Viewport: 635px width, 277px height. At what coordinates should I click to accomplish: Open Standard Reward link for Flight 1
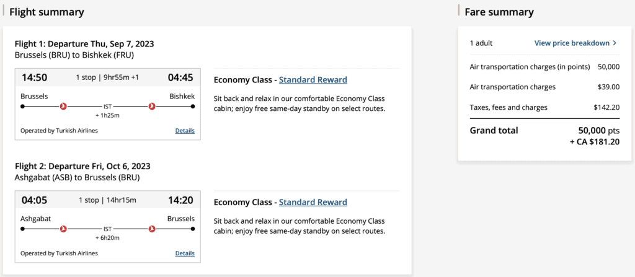(313, 80)
